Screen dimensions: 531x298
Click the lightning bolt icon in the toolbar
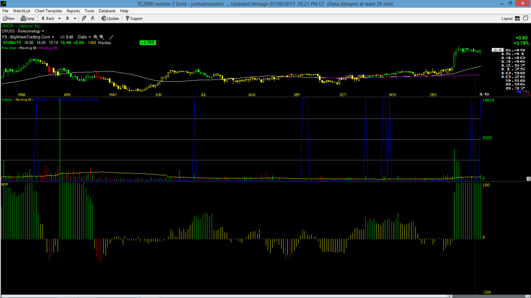84,19
